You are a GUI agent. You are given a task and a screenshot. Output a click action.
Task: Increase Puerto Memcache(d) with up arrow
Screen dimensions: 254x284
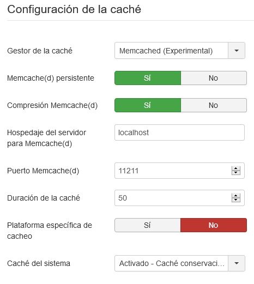click(236, 168)
